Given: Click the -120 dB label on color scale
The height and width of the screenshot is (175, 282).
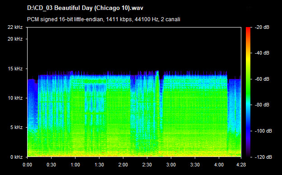Looking at the screenshot, I should (263, 157).
